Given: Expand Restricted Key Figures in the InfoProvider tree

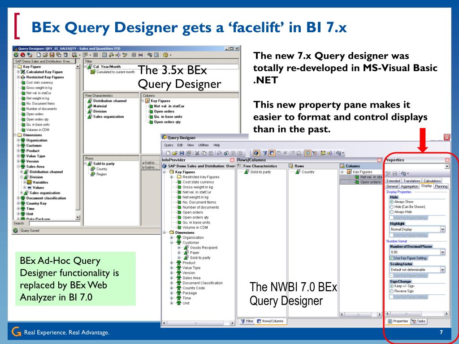Looking at the screenshot, I should 172,177.
